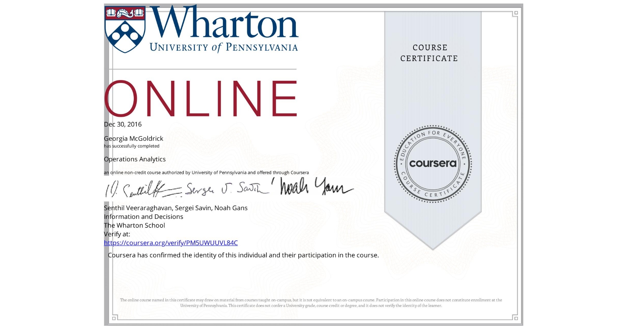624x326 pixels.
Task: Click the "an online non-credit course" line
Action: point(206,172)
